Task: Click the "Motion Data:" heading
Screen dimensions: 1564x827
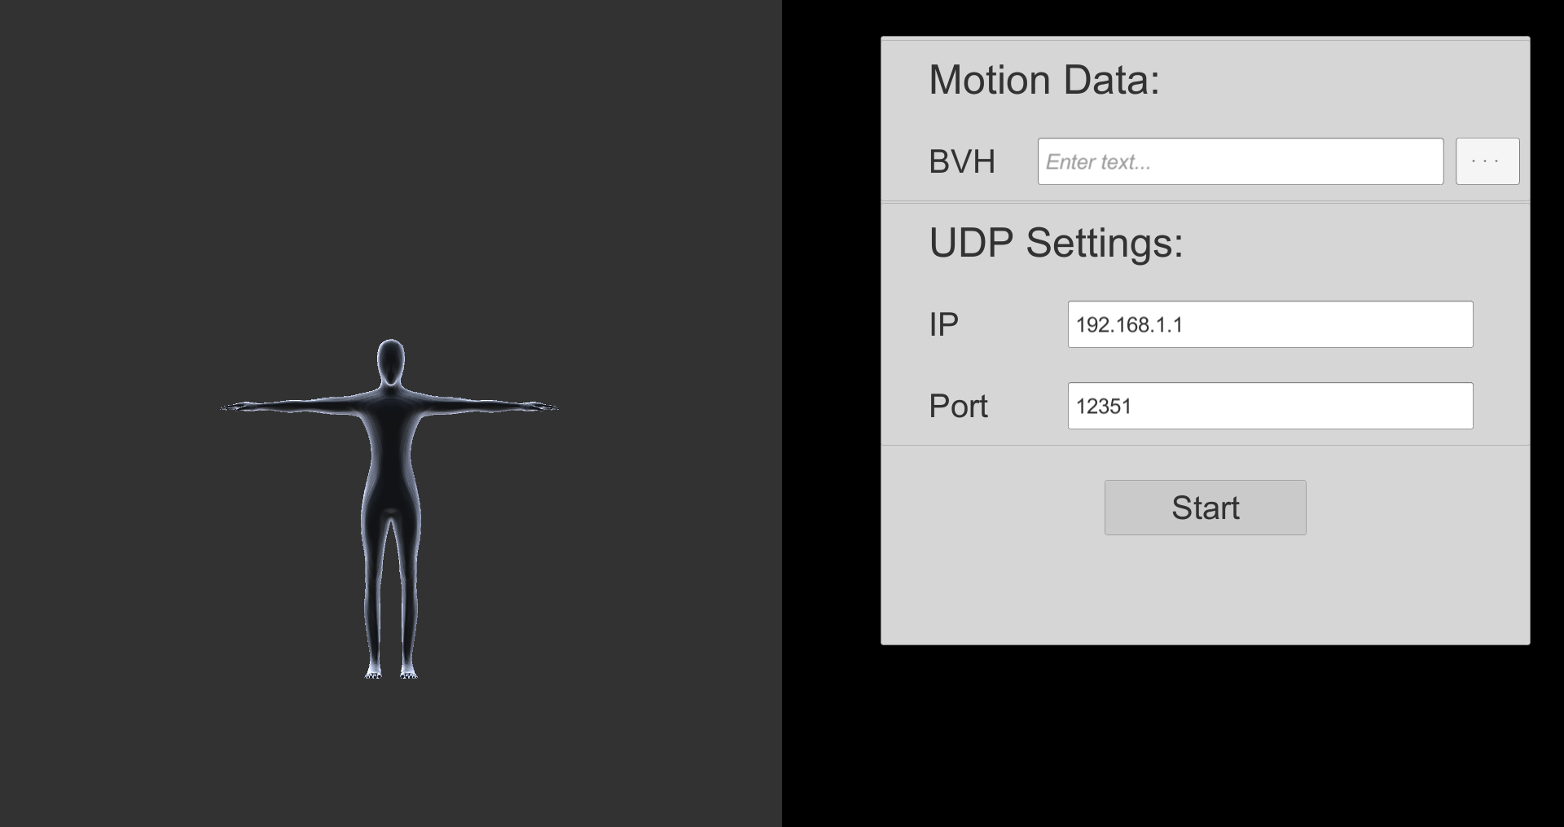Action: [x=1043, y=80]
